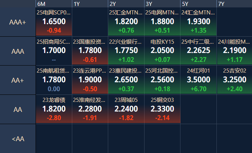The height and width of the screenshot is (153, 252).
Task: Select the AAA rating row header
Action: tap(18, 51)
